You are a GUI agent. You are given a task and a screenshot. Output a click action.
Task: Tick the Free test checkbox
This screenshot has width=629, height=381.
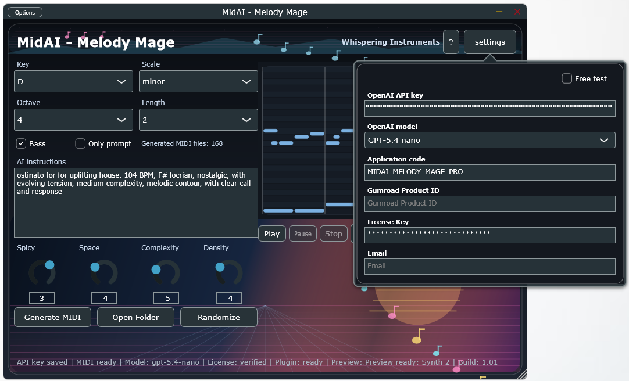tap(566, 78)
